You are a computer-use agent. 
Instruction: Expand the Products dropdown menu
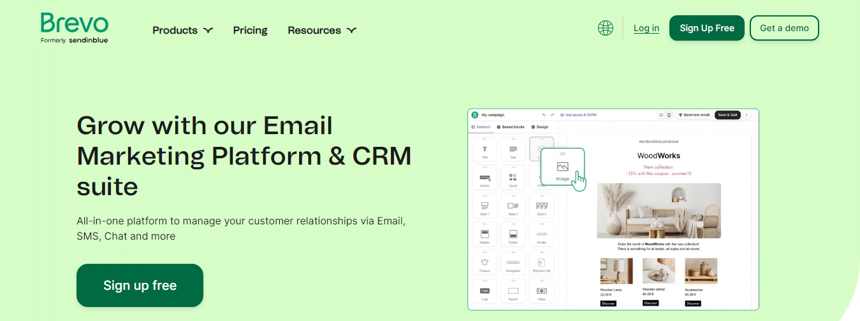[x=183, y=30]
